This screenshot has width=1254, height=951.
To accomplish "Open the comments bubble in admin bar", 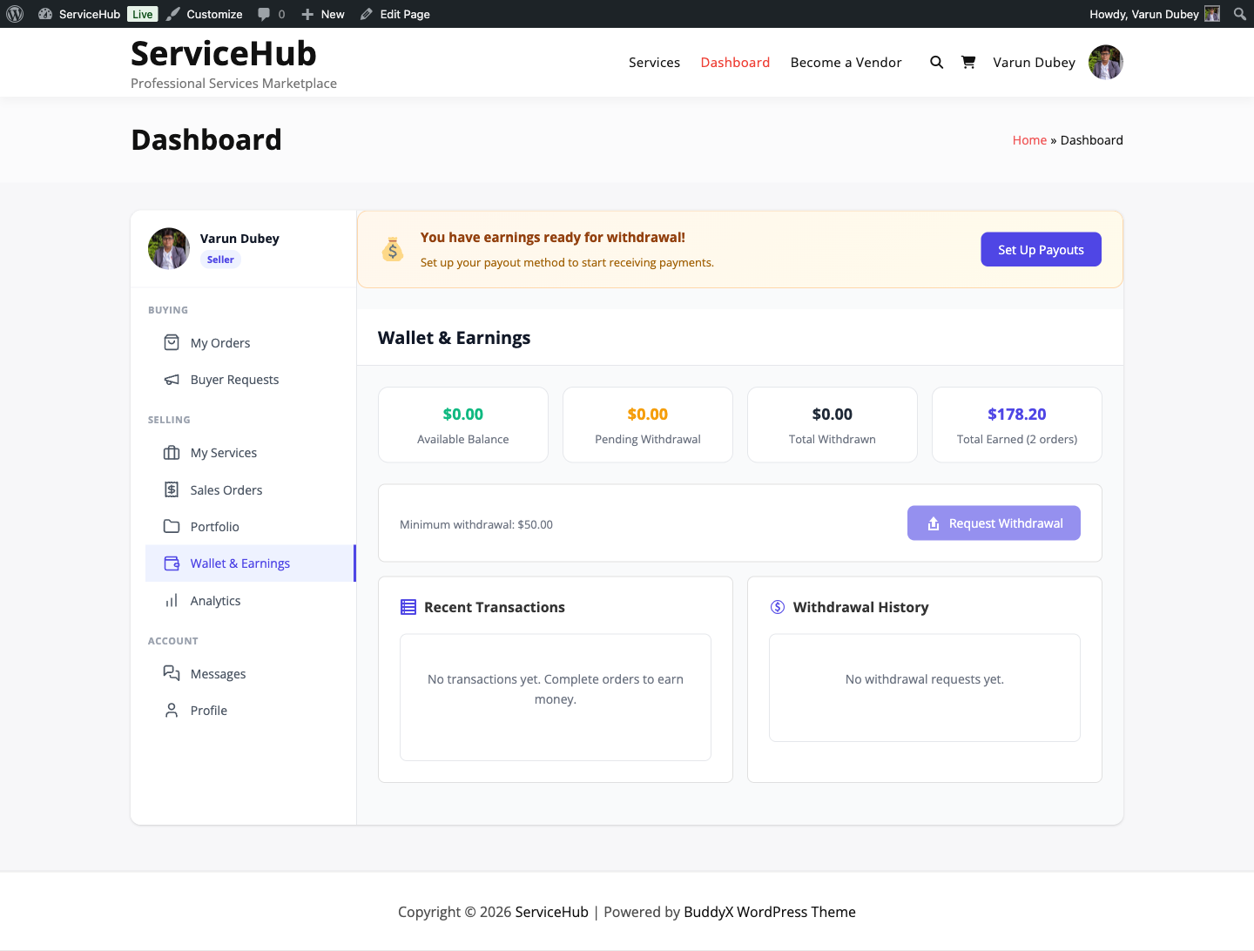I will (264, 13).
